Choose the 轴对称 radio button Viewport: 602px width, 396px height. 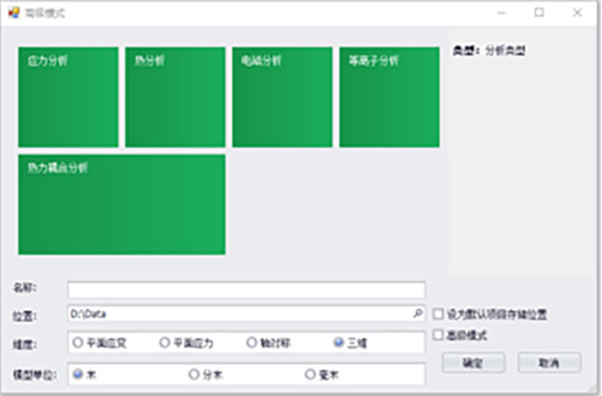251,343
